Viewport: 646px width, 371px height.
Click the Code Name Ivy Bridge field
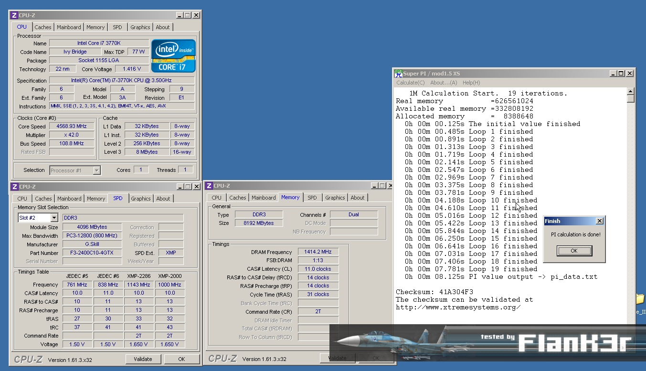click(x=75, y=52)
